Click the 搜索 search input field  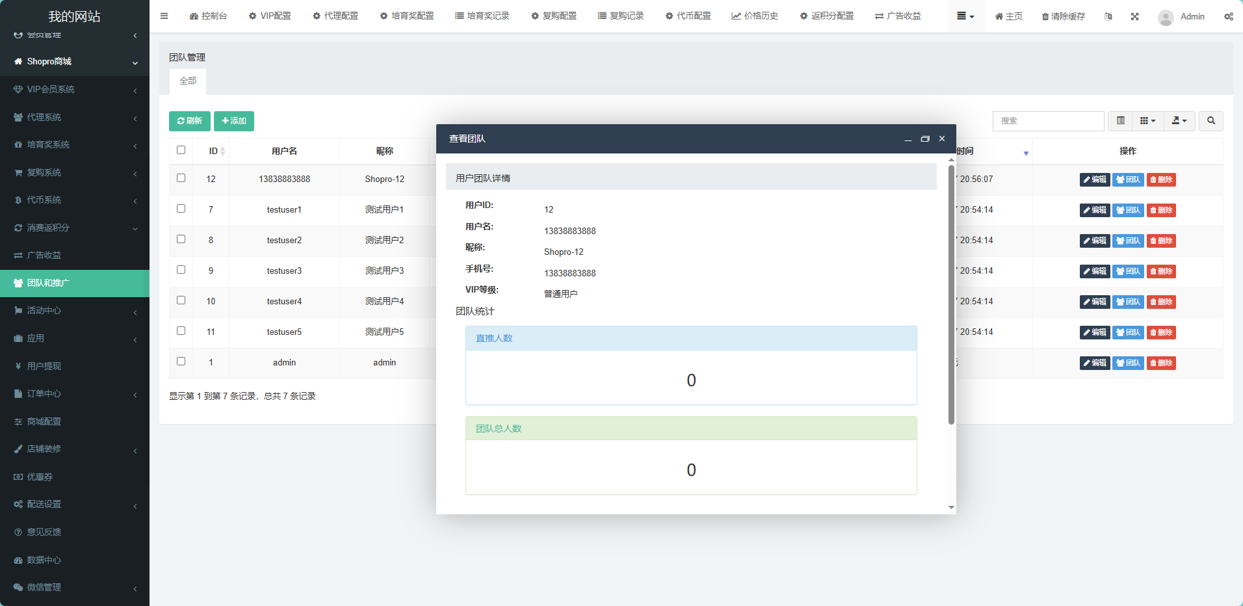1048,121
